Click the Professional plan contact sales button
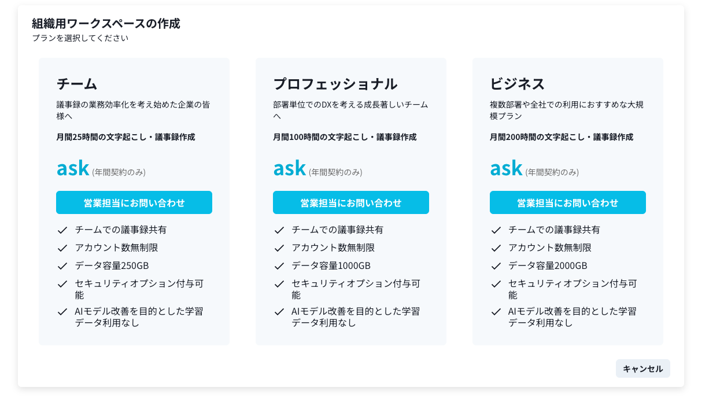The height and width of the screenshot is (402, 709). click(350, 202)
